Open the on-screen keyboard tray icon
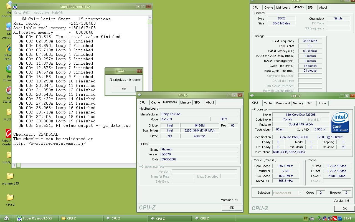Screen dimensions: 355x222 point(312,218)
